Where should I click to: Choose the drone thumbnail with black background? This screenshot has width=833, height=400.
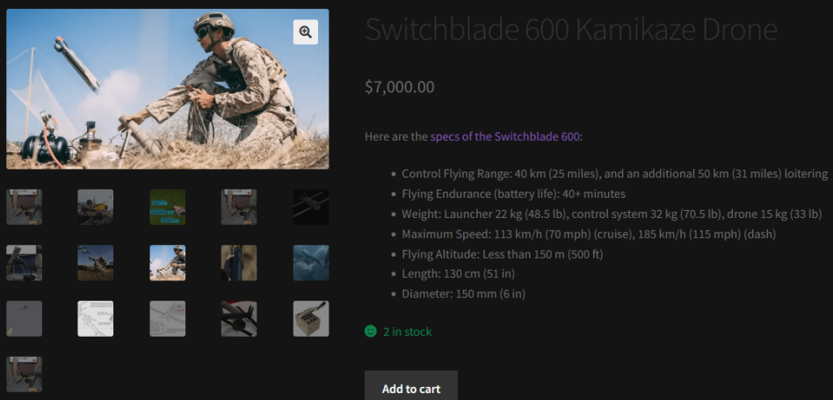pos(310,207)
